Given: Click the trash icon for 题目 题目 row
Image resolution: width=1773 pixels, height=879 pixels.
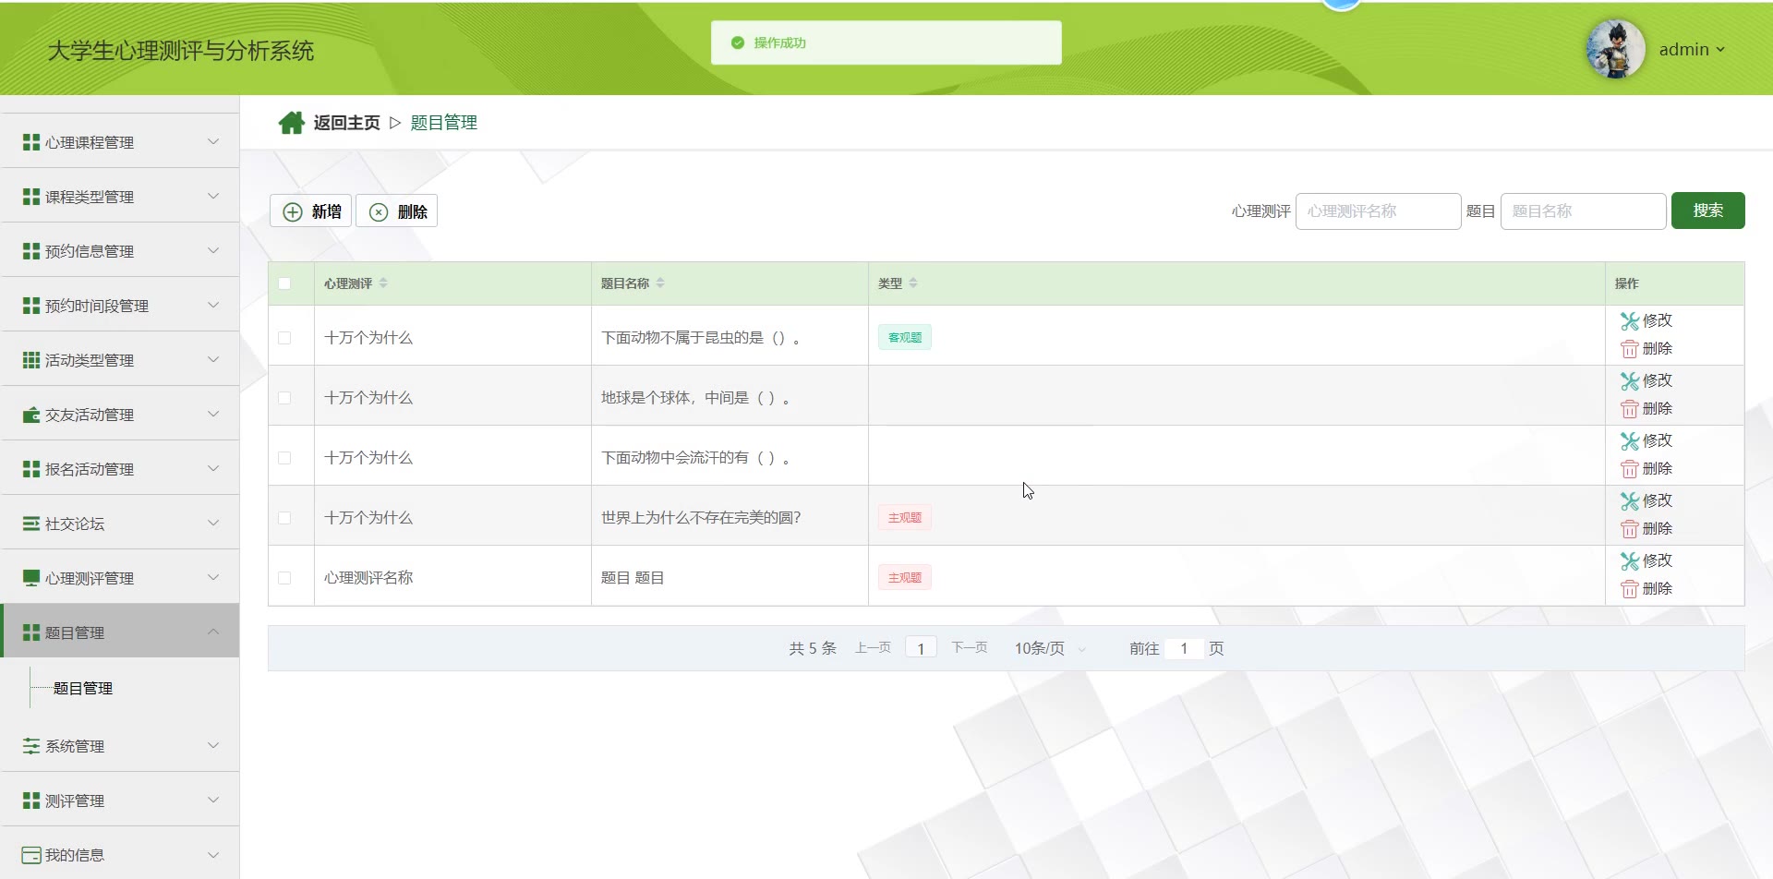Looking at the screenshot, I should (1630, 589).
